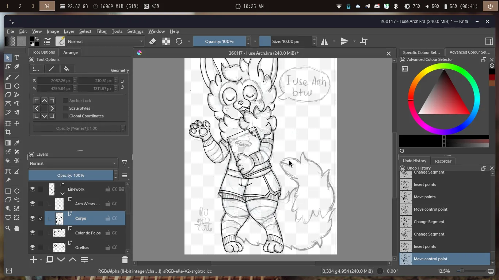Enable the Scale Styles checkbox
Viewport: 499px width, 280px height.
pos(66,108)
